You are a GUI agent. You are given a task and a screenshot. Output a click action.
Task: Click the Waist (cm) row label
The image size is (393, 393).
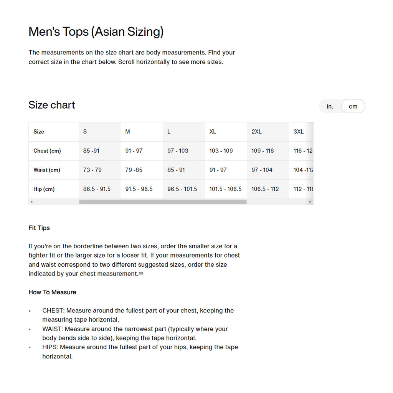pyautogui.click(x=46, y=170)
